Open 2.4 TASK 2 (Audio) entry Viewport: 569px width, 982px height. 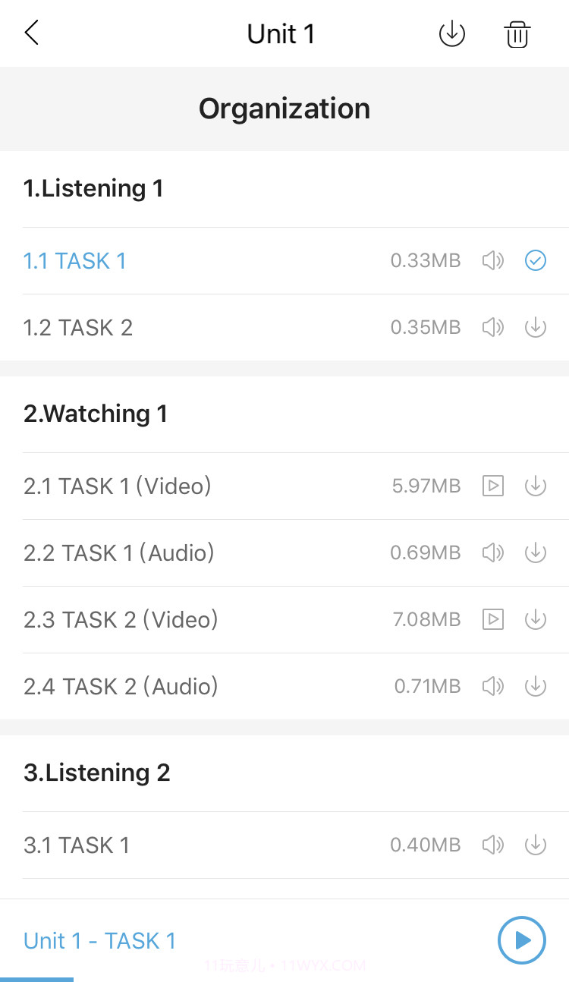point(121,687)
